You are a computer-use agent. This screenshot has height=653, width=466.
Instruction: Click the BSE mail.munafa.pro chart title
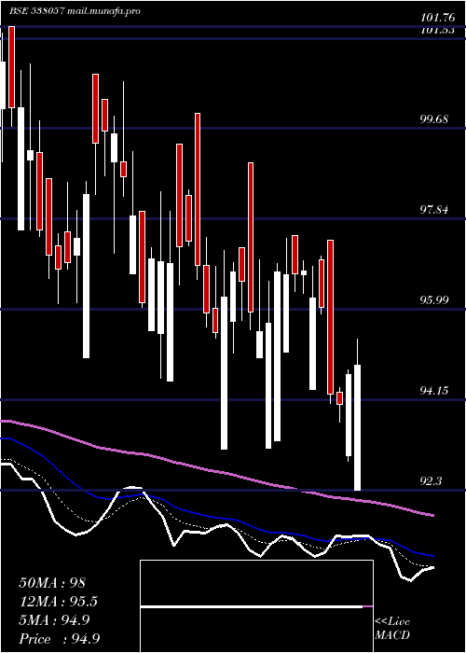75,11
